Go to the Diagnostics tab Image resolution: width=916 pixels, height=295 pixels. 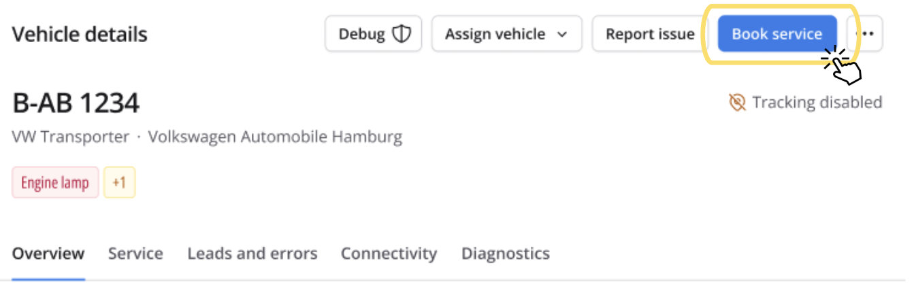506,254
